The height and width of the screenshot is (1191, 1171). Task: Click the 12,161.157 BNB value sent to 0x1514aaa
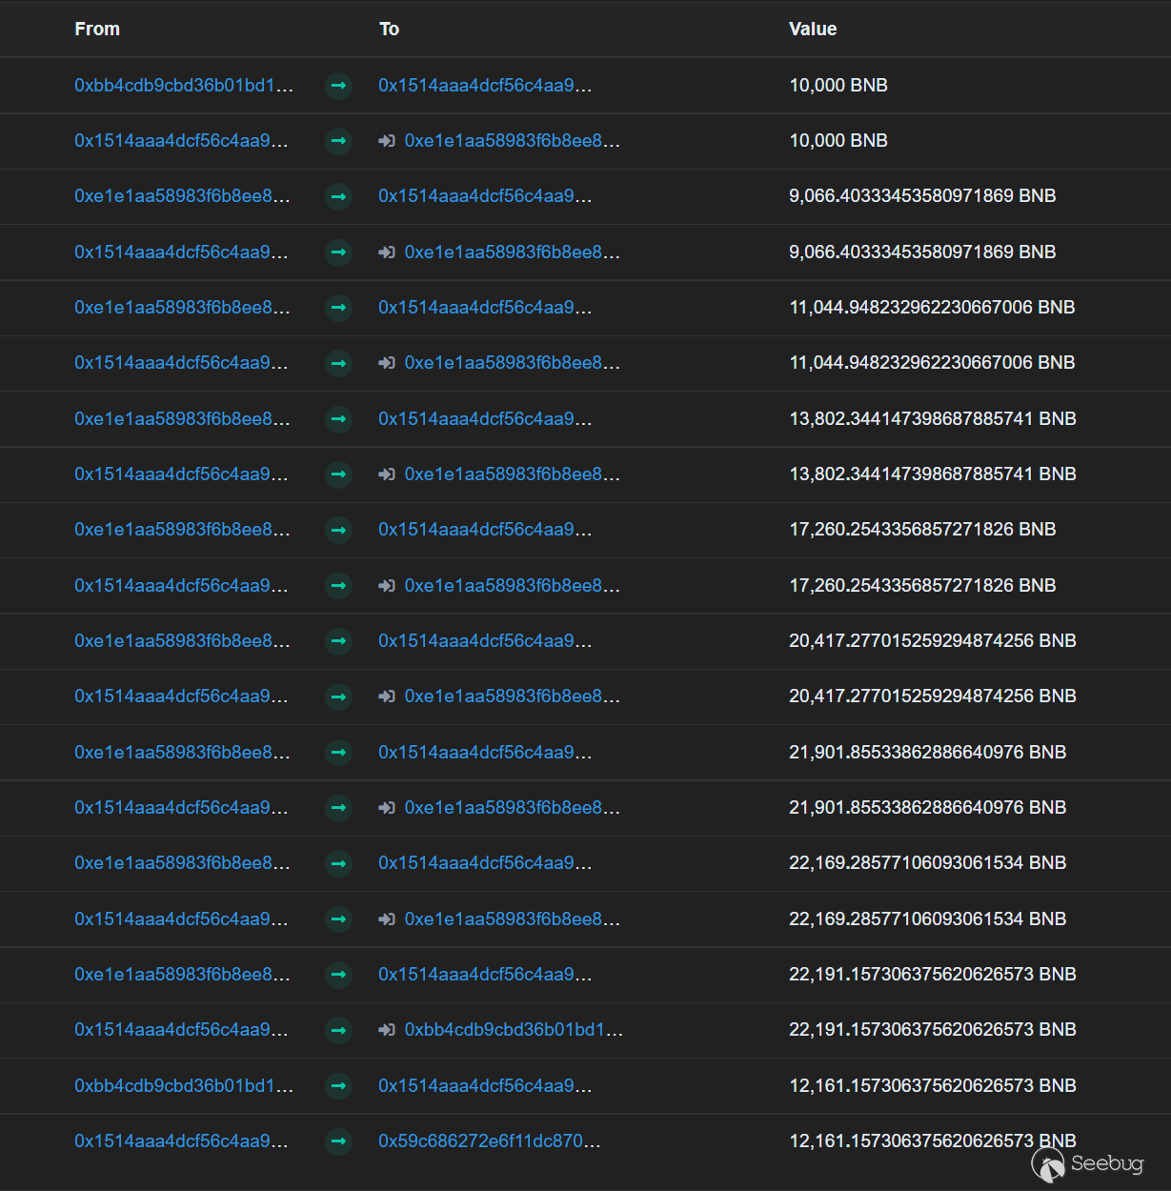(x=932, y=1086)
